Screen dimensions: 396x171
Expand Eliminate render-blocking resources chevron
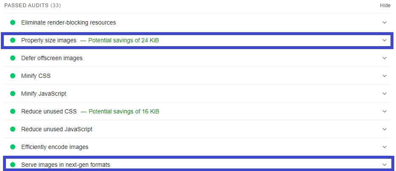385,22
